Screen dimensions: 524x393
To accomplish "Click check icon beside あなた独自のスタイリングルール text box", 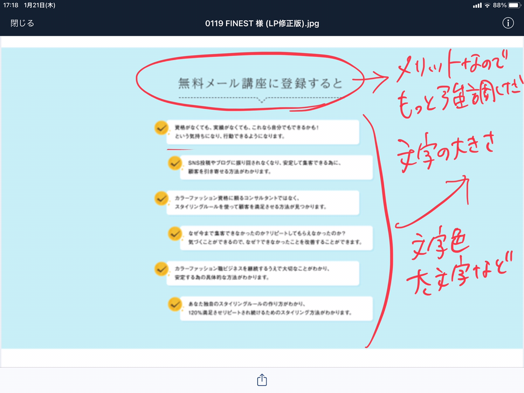I will click(175, 303).
